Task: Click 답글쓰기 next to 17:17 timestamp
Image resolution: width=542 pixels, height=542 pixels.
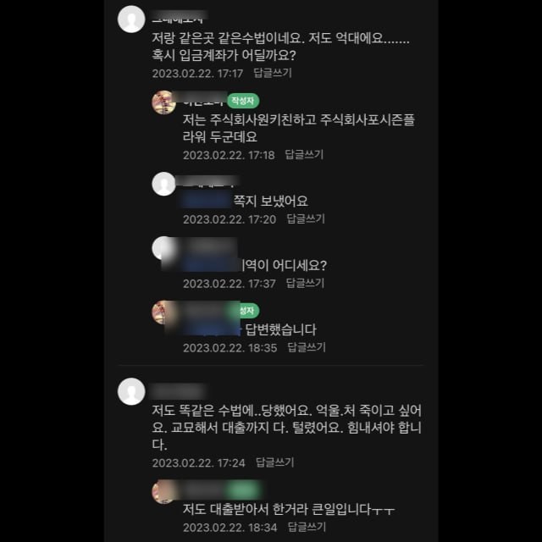Action: pyautogui.click(x=273, y=73)
